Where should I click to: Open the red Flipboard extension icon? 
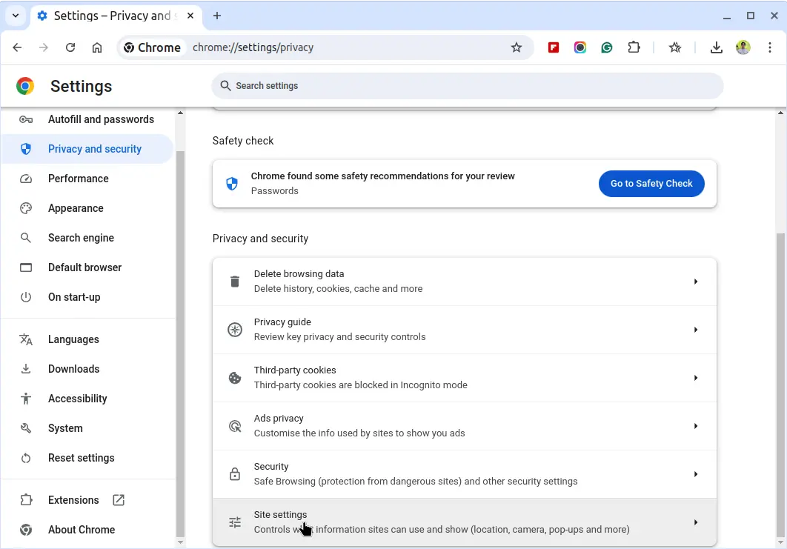553,47
